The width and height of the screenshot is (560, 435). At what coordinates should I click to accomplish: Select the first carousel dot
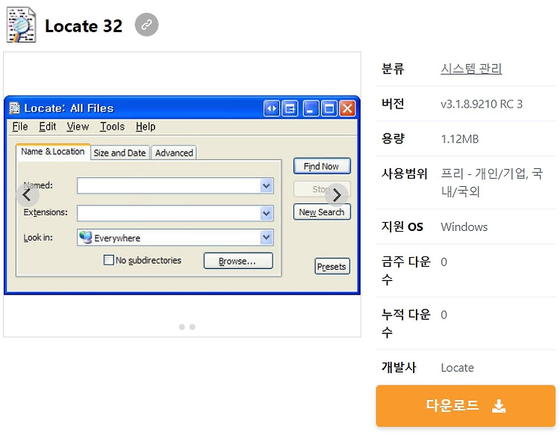click(x=181, y=327)
